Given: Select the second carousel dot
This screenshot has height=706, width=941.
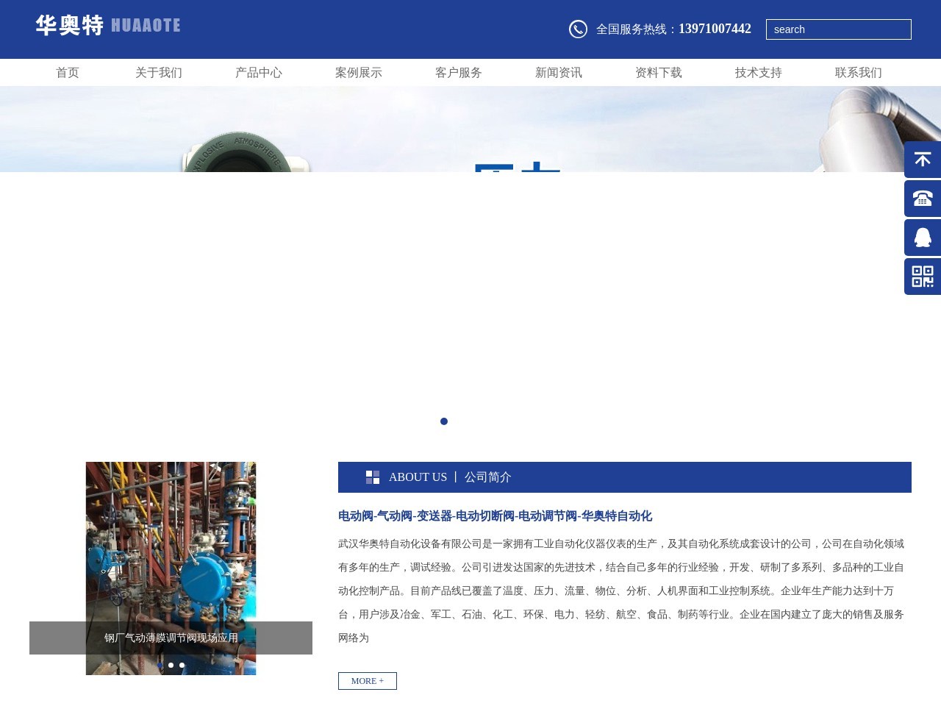Looking at the screenshot, I should pos(171,665).
